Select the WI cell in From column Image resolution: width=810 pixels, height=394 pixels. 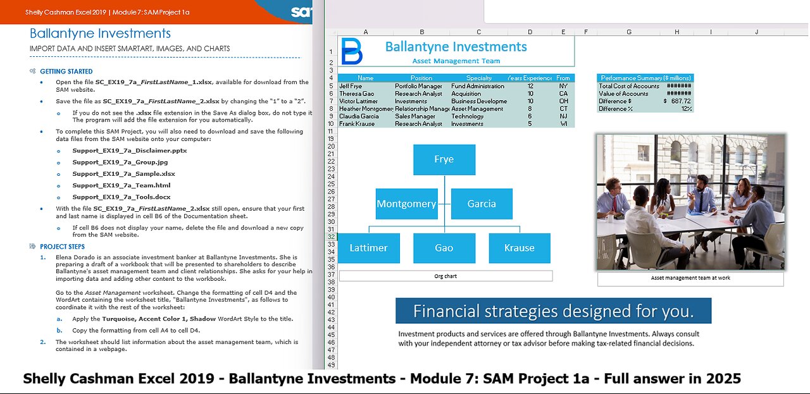click(x=563, y=124)
